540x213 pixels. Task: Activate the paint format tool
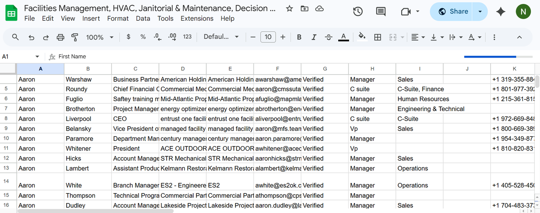[74, 37]
